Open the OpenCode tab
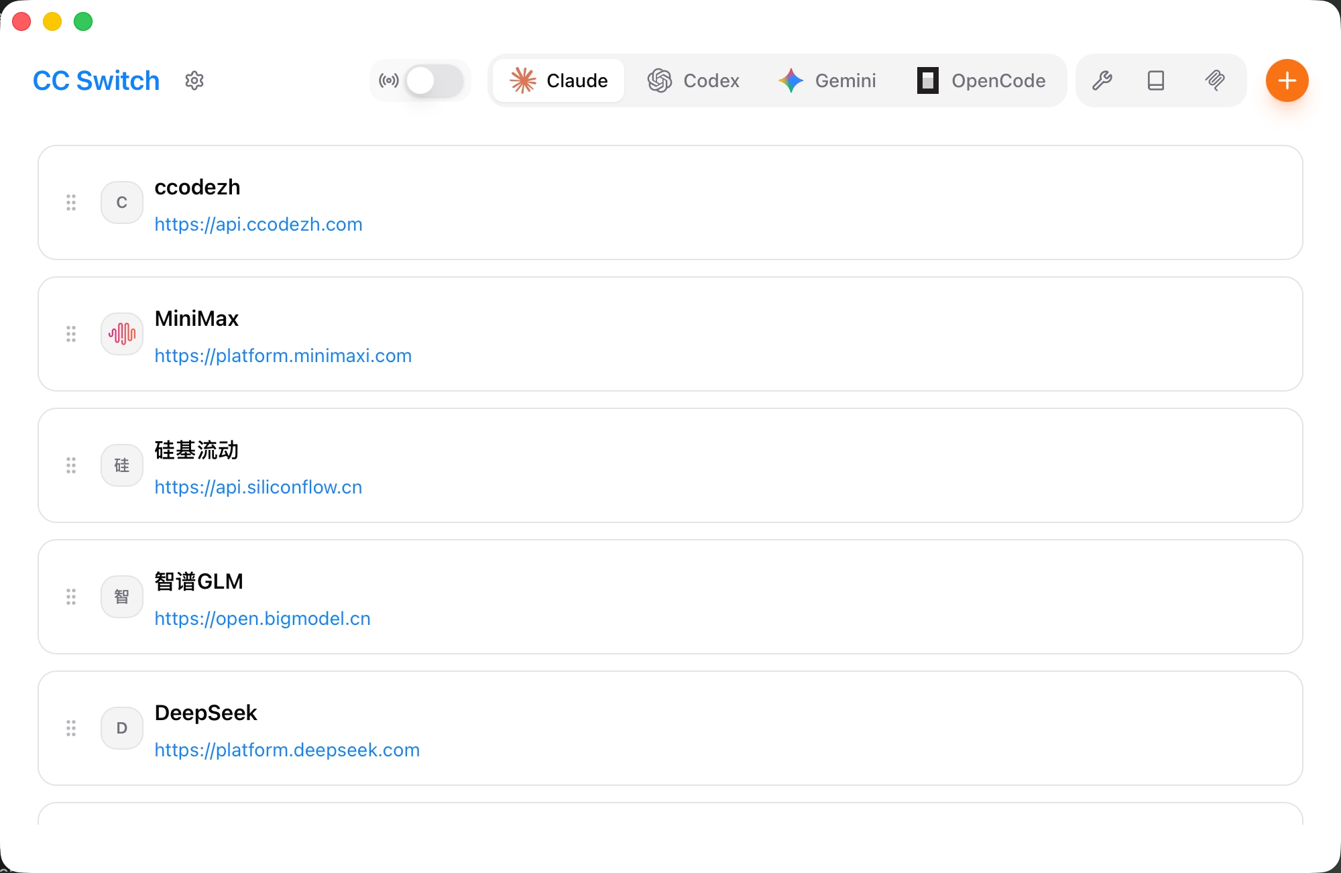1341x873 pixels. pos(982,80)
